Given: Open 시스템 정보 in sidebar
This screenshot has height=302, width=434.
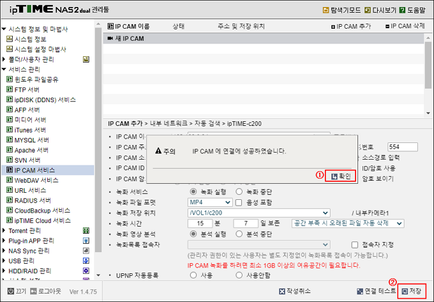Looking at the screenshot, I should coord(26,39).
